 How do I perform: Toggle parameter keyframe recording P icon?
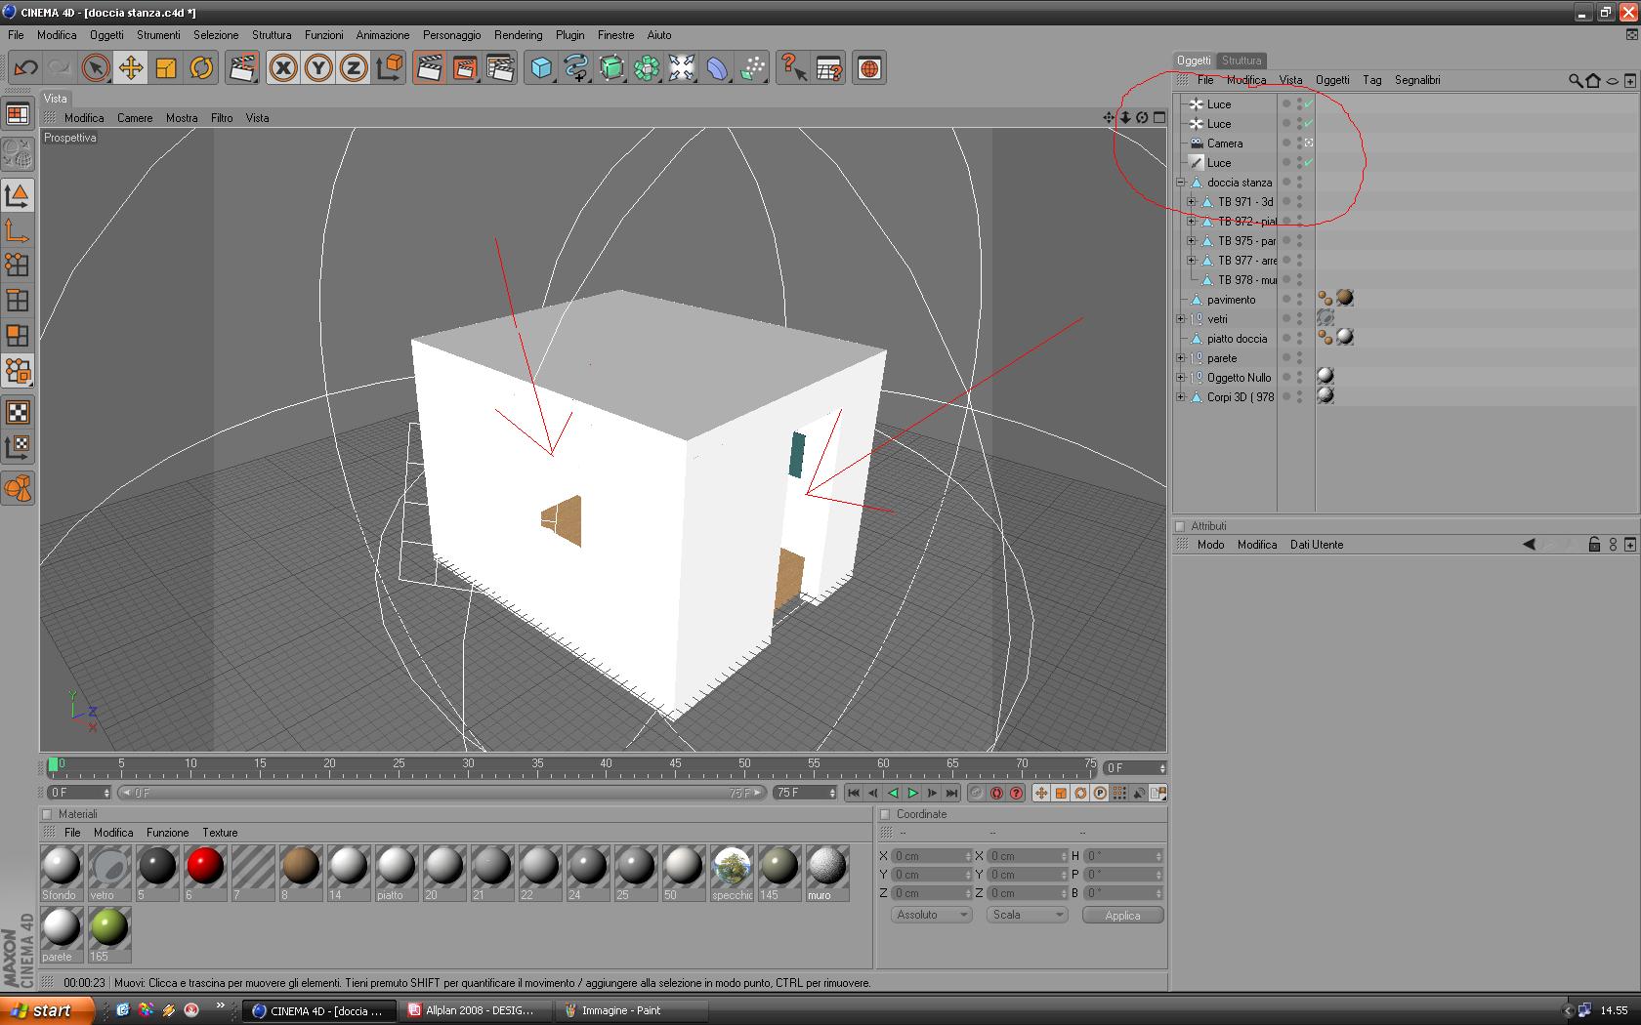point(1100,793)
